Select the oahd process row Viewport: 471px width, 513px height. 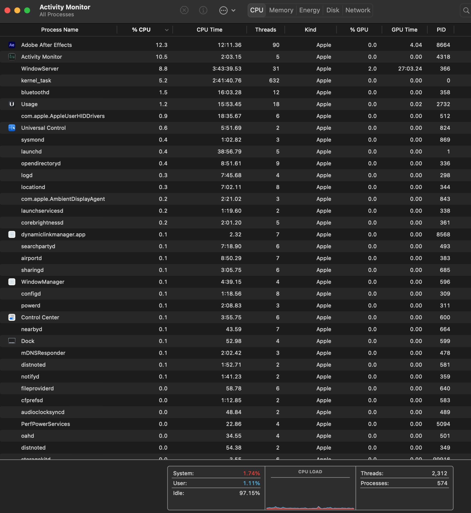coord(235,436)
